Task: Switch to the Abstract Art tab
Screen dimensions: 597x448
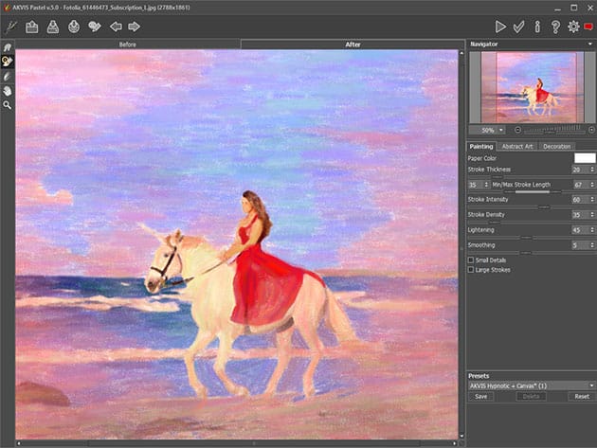Action: coord(517,146)
